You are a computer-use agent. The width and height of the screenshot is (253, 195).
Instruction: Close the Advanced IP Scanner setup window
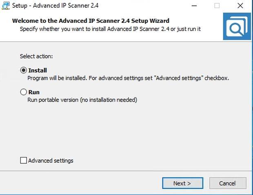pyautogui.click(x=240, y=6)
